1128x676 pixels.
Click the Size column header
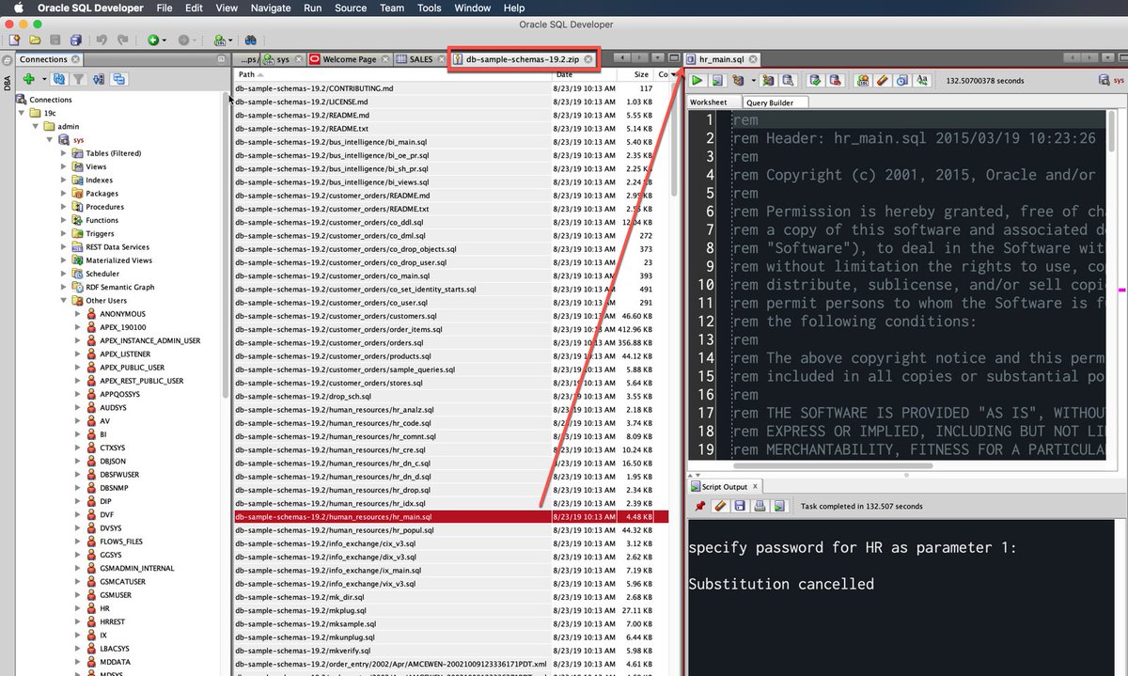click(x=637, y=74)
